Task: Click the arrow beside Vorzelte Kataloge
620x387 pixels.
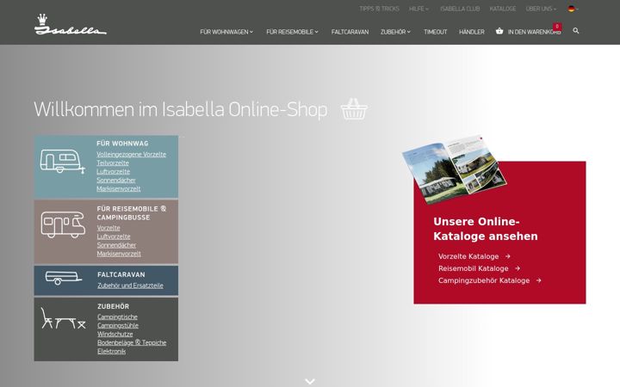Action: pyautogui.click(x=508, y=256)
